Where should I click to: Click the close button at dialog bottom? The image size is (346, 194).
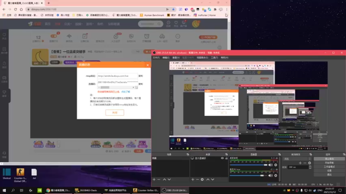115,113
